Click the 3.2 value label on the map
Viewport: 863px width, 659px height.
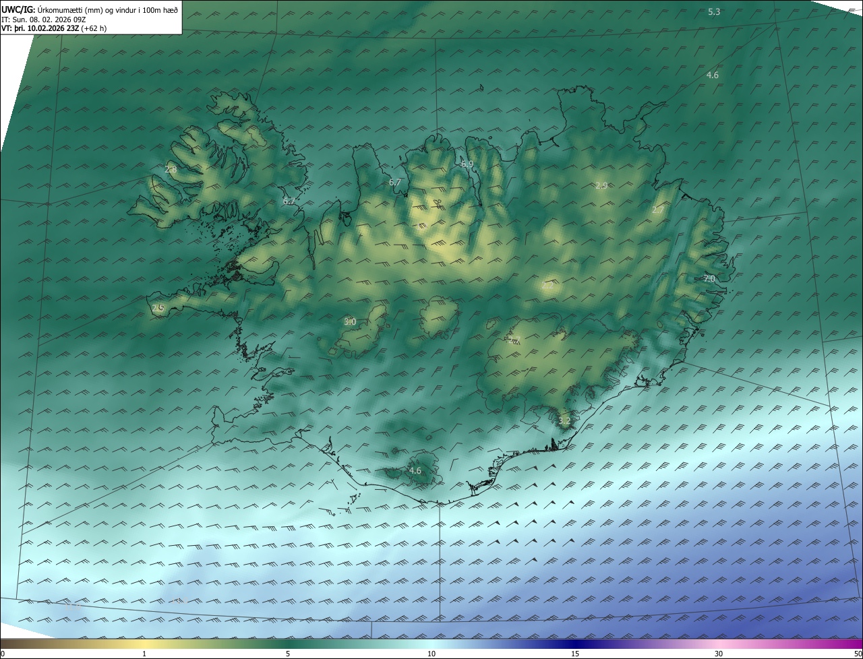click(x=564, y=421)
